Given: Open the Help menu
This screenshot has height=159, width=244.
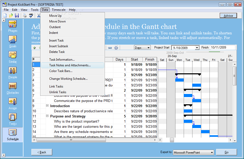Looking at the screenshot, I should pos(72,10).
